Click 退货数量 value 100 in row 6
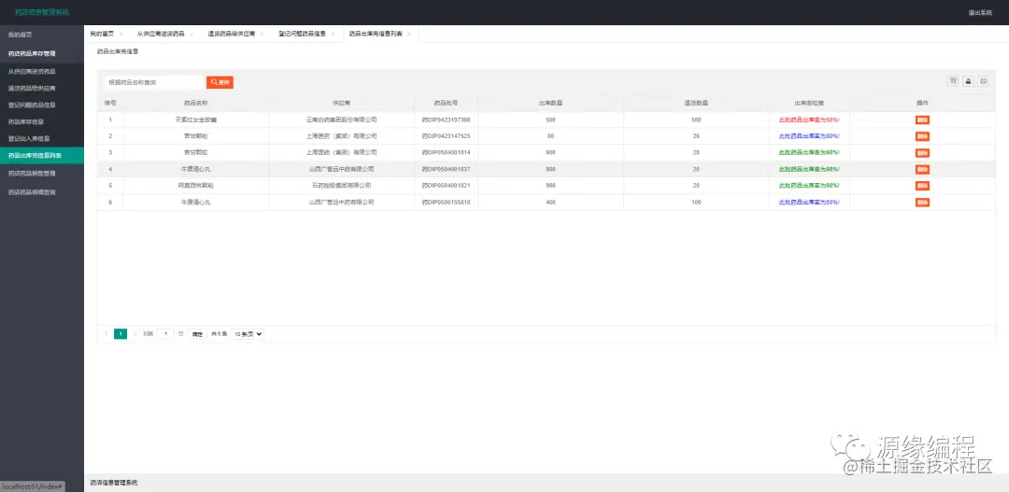 point(696,202)
